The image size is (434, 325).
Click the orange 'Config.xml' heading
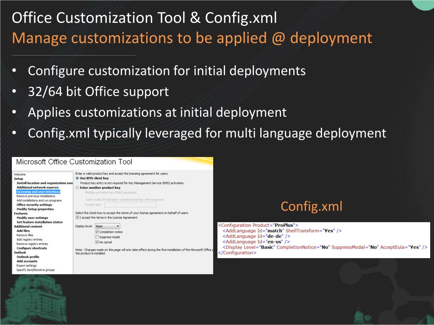coord(312,207)
